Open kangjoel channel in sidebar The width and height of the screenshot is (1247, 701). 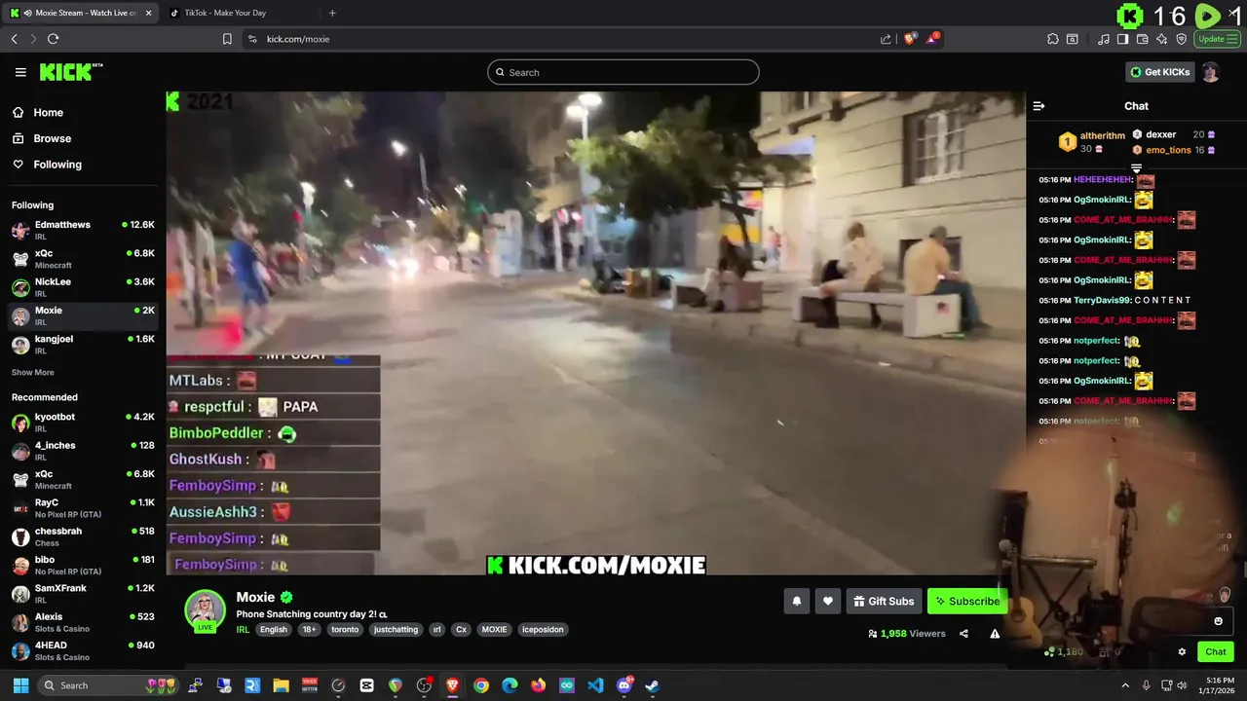83,344
